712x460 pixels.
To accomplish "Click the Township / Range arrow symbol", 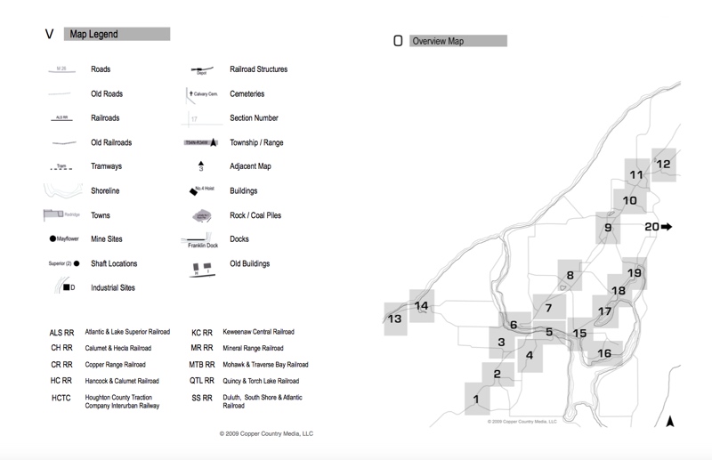I will pyautogui.click(x=213, y=142).
